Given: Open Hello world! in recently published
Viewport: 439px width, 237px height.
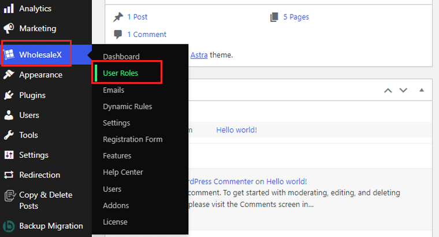Looking at the screenshot, I should (236, 129).
